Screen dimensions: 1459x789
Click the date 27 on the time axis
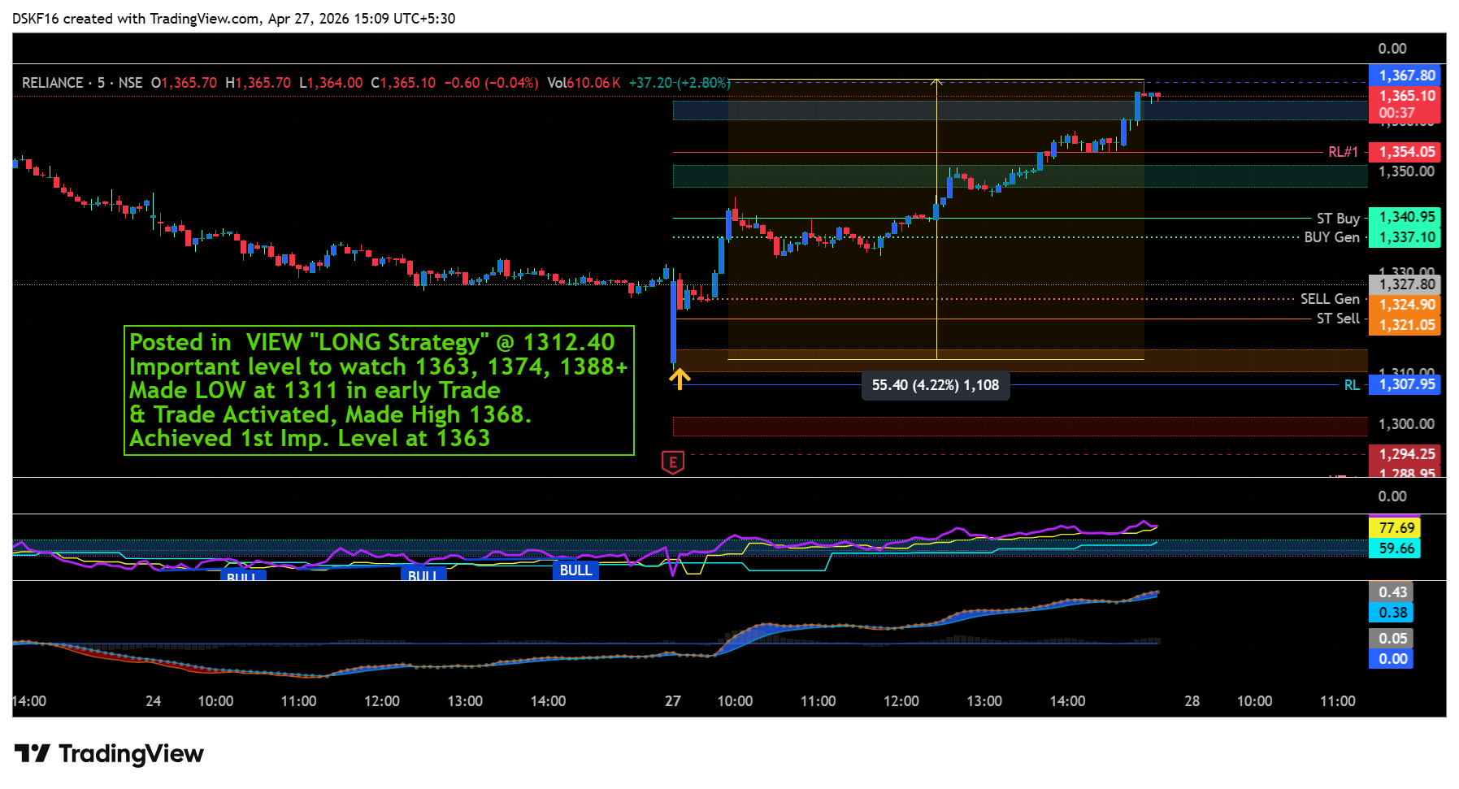pos(672,701)
